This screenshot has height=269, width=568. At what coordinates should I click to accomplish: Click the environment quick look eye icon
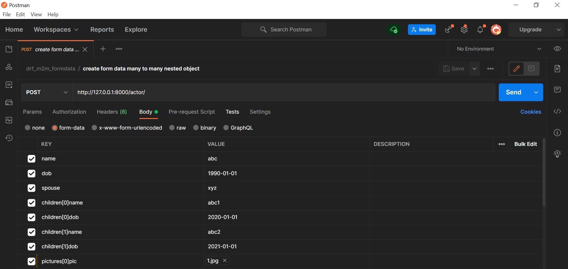(557, 49)
